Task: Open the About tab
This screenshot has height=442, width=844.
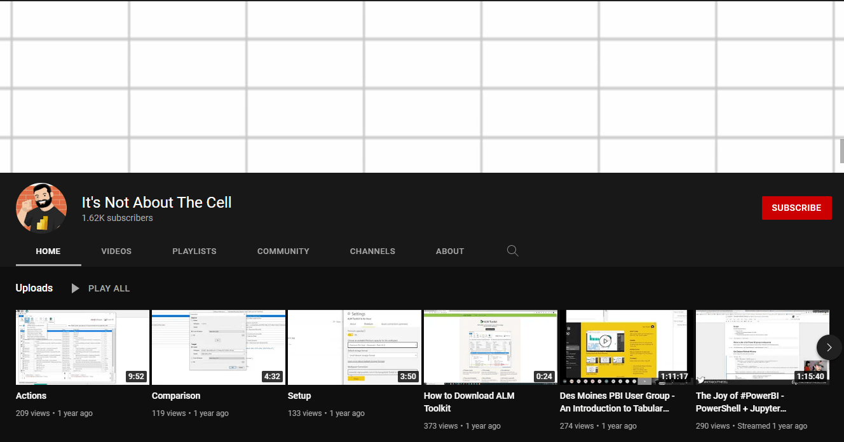Action: [x=450, y=251]
